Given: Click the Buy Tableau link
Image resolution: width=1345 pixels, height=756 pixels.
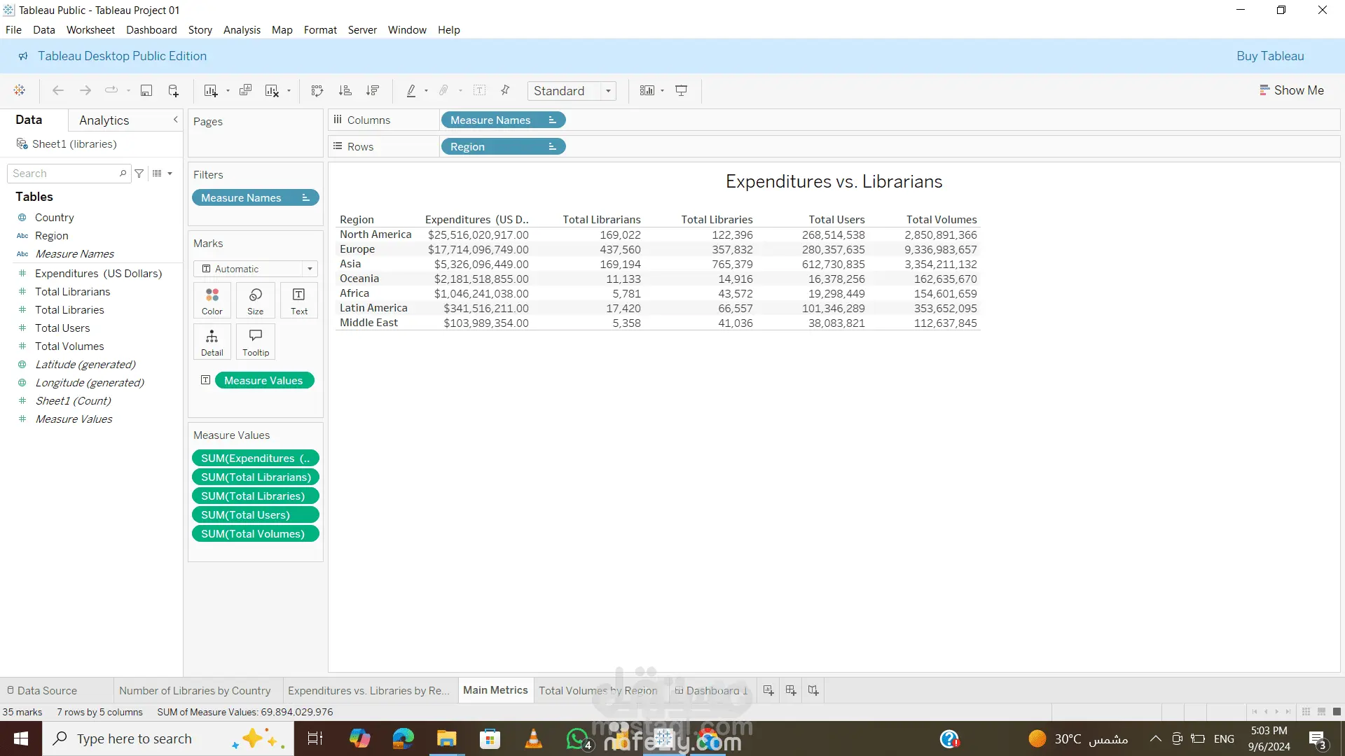Looking at the screenshot, I should click(x=1270, y=56).
